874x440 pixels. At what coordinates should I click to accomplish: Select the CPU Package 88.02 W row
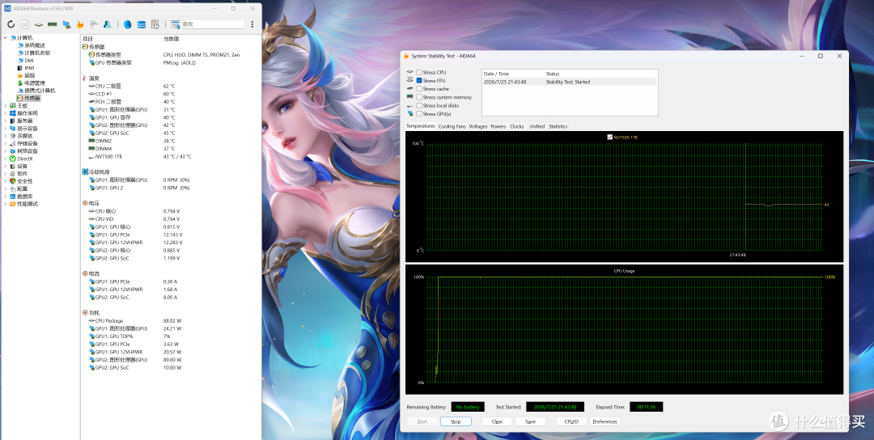(x=171, y=321)
